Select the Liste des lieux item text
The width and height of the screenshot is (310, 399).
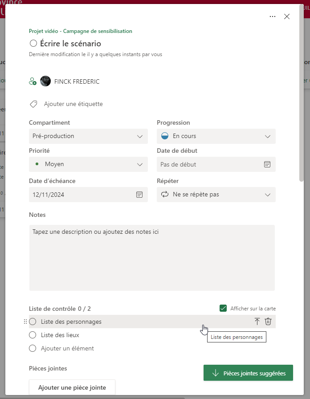pyautogui.click(x=60, y=335)
